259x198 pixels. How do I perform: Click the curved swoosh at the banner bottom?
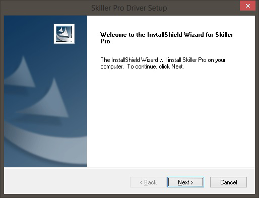(45, 145)
